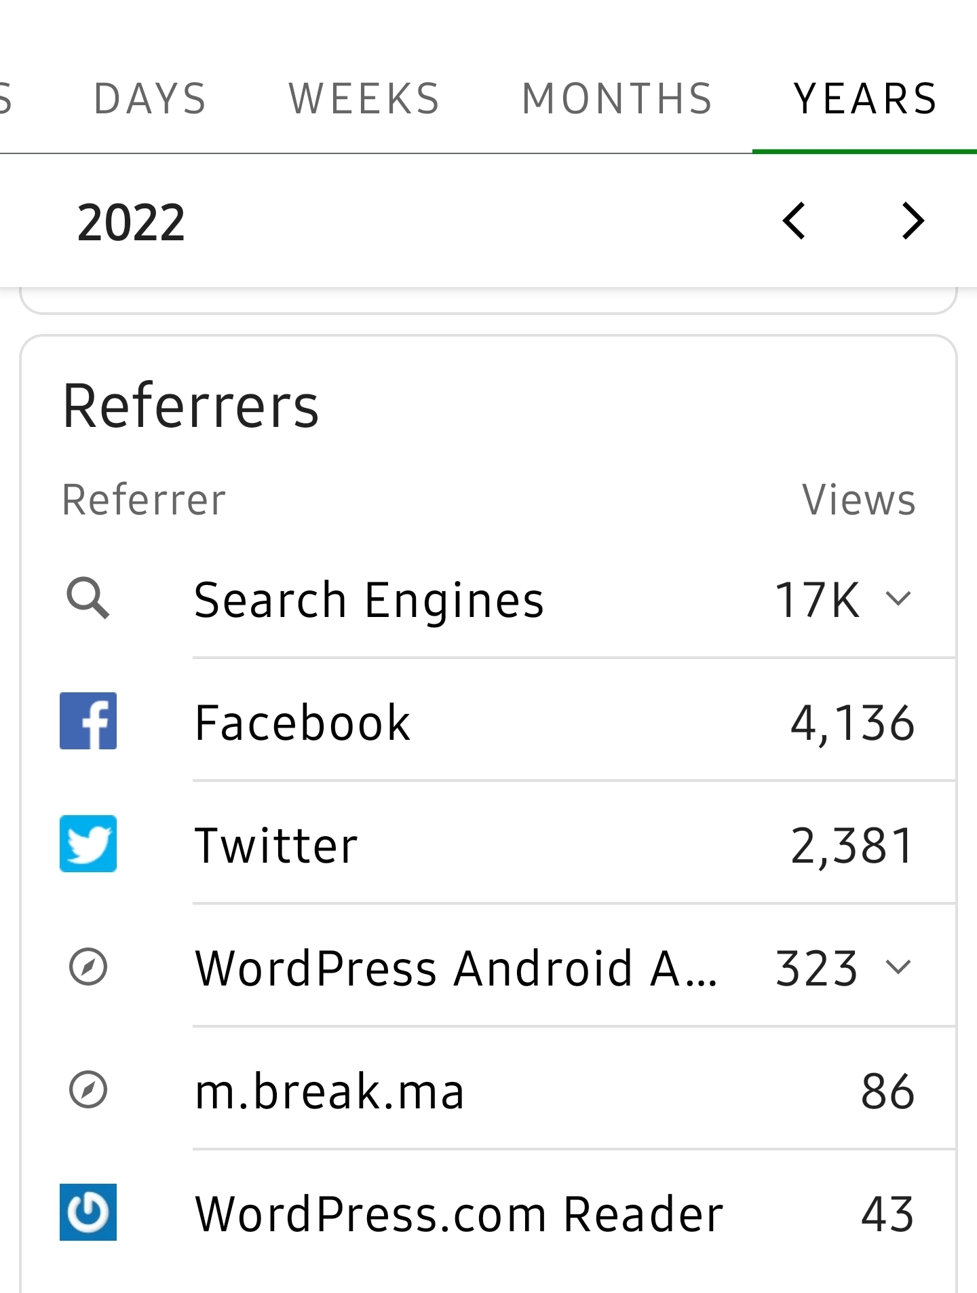
Task: Open the m.break.ma referrer link
Action: pos(330,1091)
